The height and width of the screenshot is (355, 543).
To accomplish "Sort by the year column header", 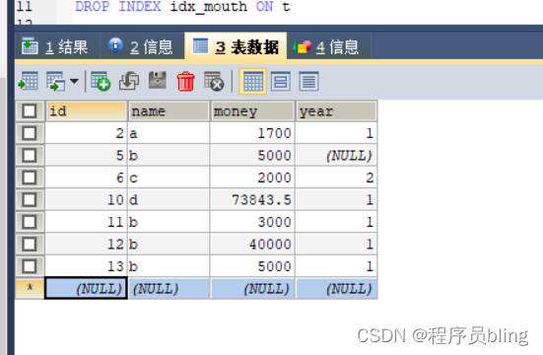I will 336,111.
